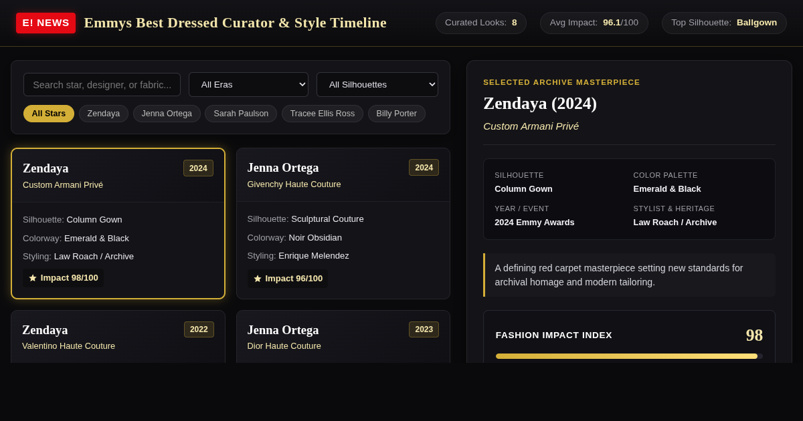Click the 2024 year badge on Zendaya card

click(x=198, y=168)
